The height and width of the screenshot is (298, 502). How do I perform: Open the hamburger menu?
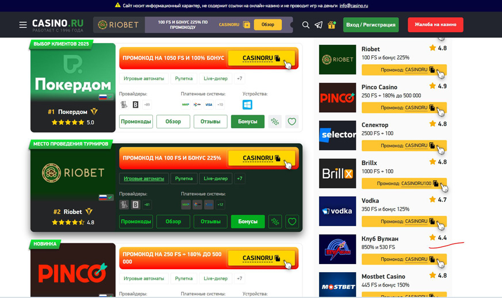(x=23, y=25)
